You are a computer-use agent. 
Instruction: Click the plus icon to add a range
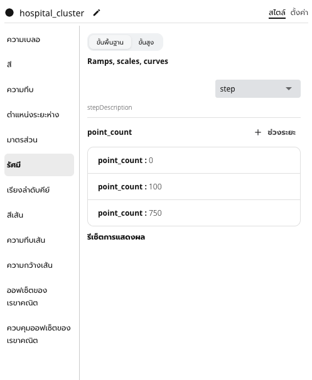tap(258, 132)
